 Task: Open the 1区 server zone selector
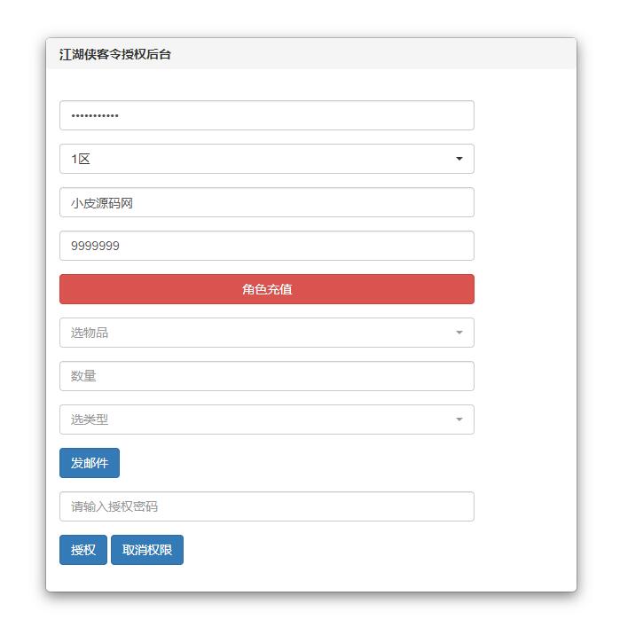coord(266,159)
